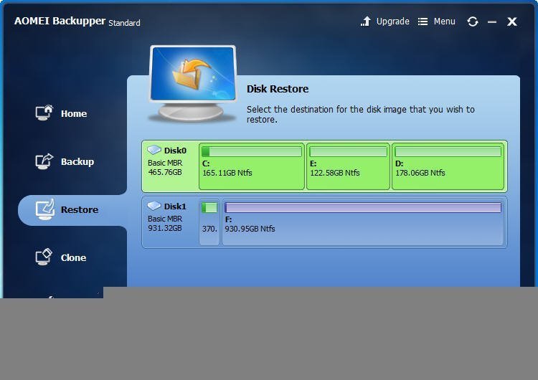Select the Restore label in sidebar

coord(80,209)
